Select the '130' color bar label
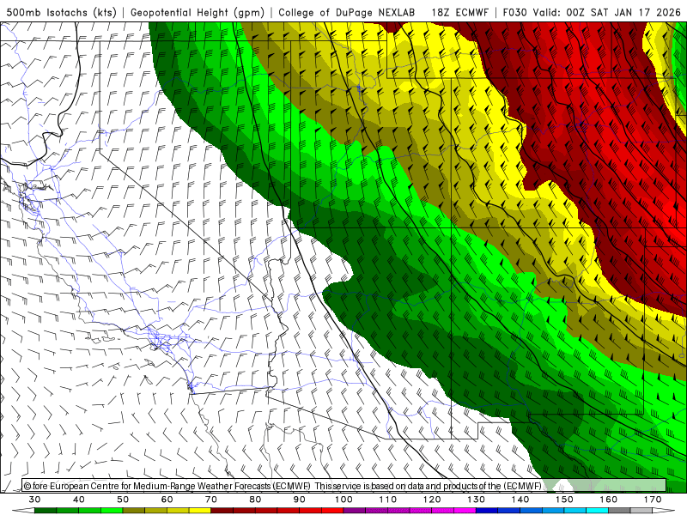 click(x=477, y=500)
